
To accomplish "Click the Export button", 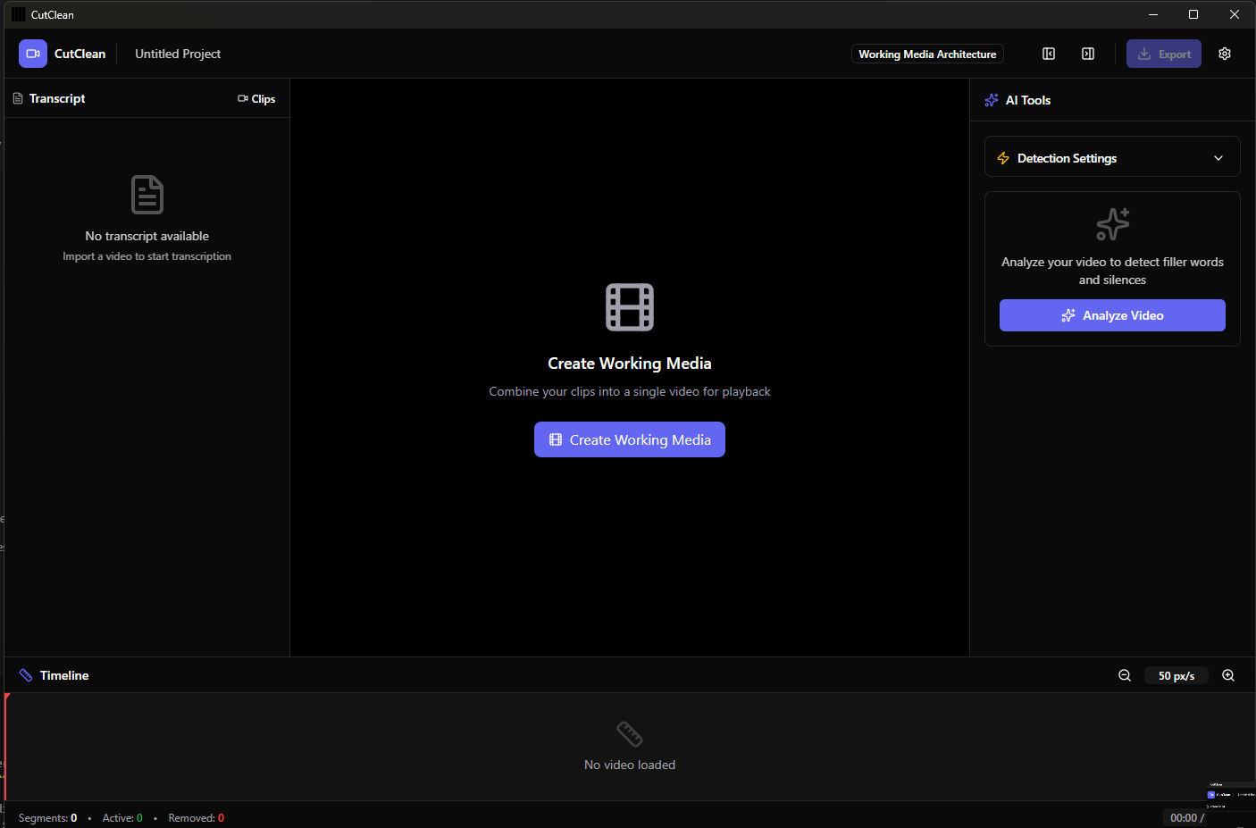I will (x=1163, y=54).
